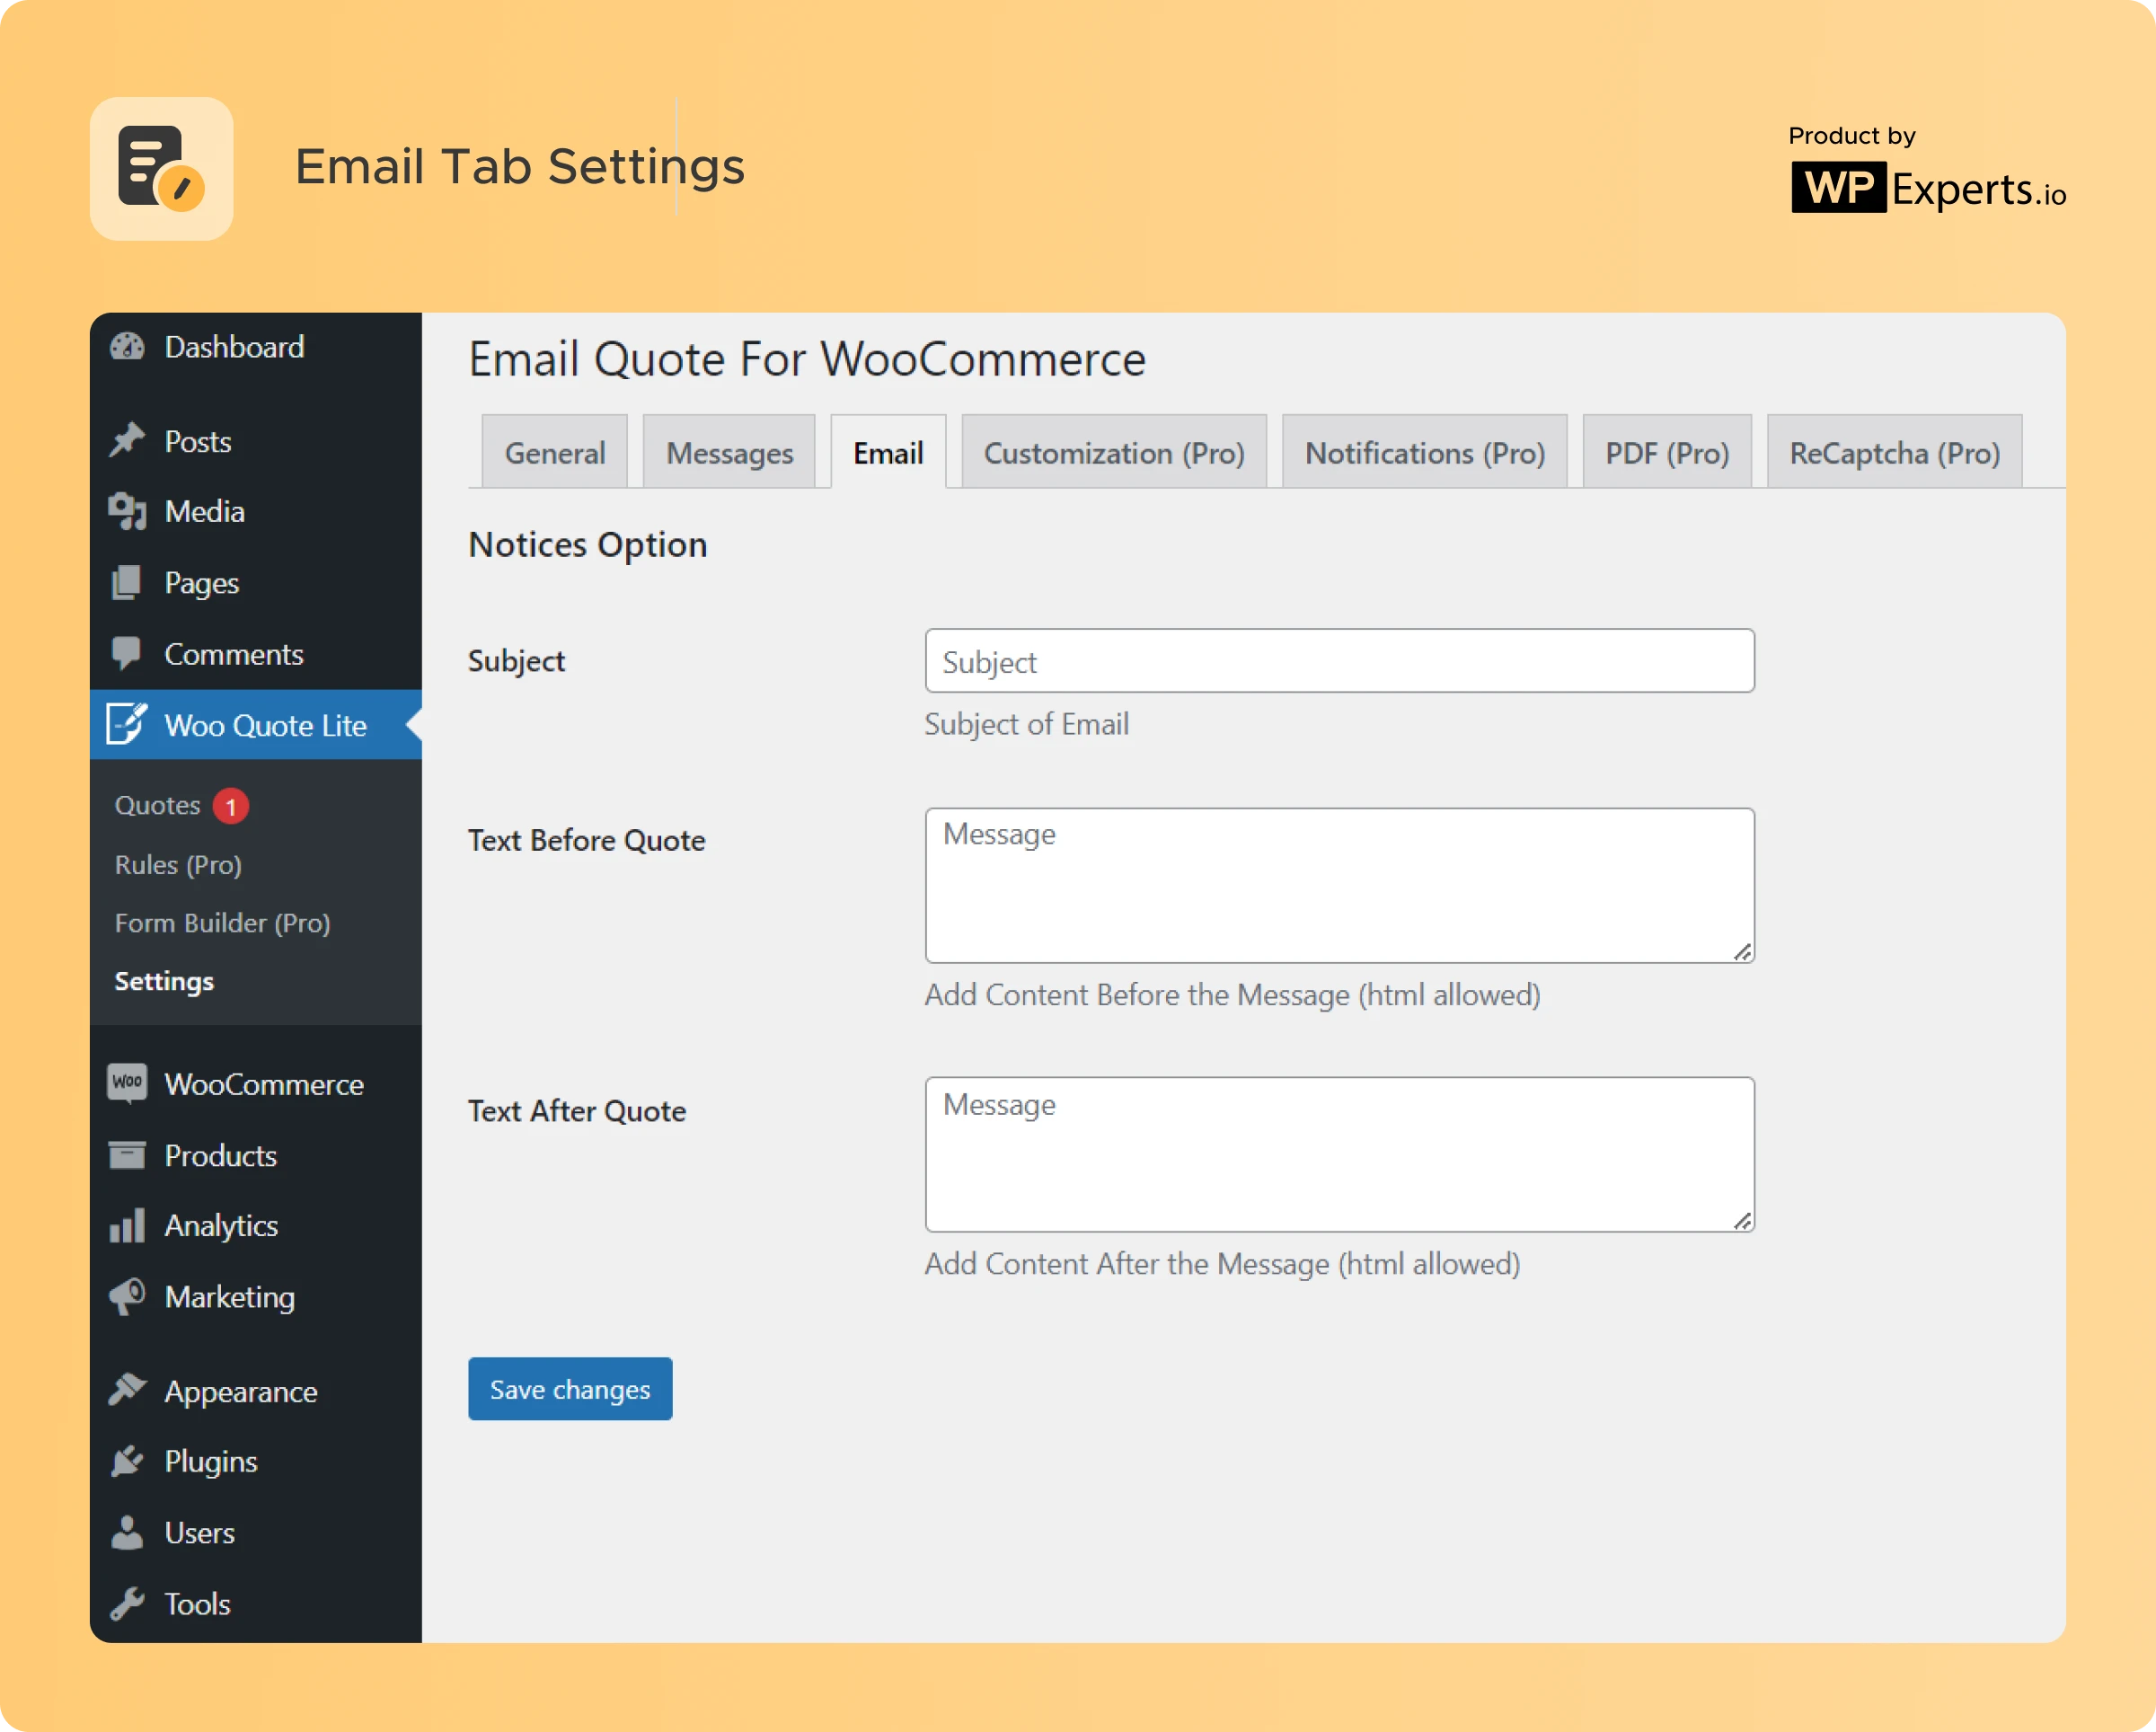The width and height of the screenshot is (2156, 1732).
Task: Open Analytics menu item
Action: pyautogui.click(x=256, y=1226)
